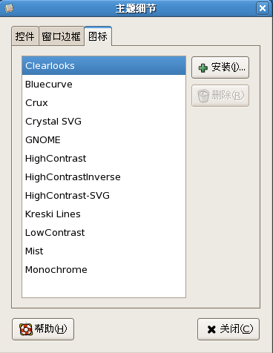The width and height of the screenshot is (273, 353).
Task: Pick the Crystal SVG icon theme
Action: [104, 122]
